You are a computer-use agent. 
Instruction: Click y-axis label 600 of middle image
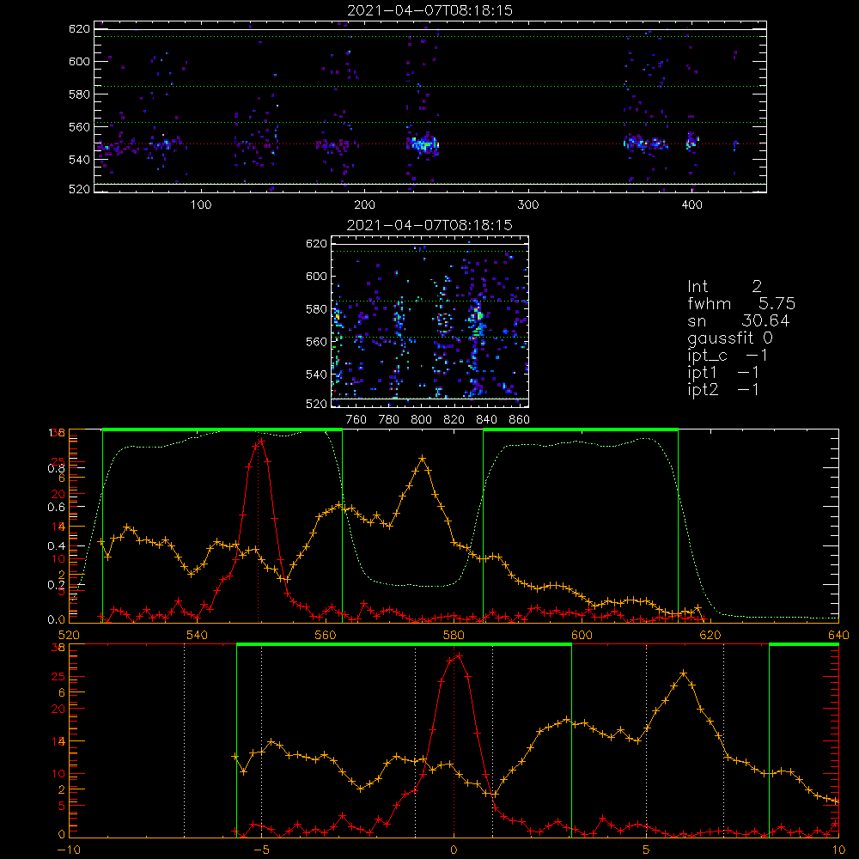[316, 276]
